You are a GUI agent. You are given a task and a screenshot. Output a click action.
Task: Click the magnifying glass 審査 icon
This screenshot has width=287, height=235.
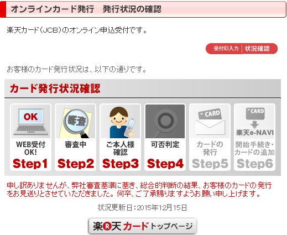coord(75,121)
